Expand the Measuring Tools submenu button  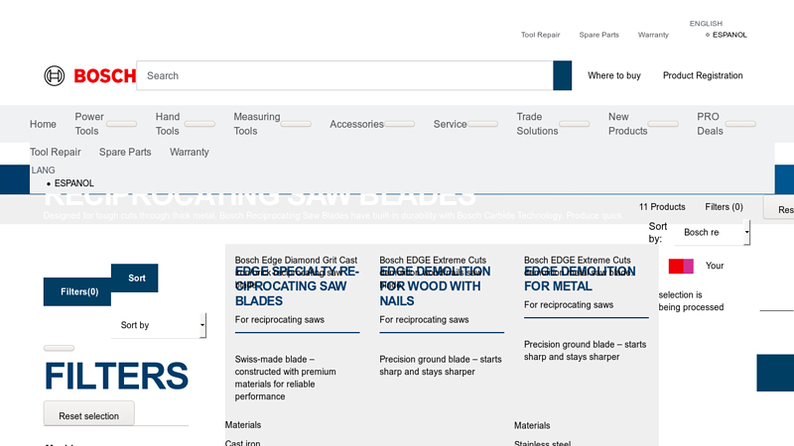[296, 125]
